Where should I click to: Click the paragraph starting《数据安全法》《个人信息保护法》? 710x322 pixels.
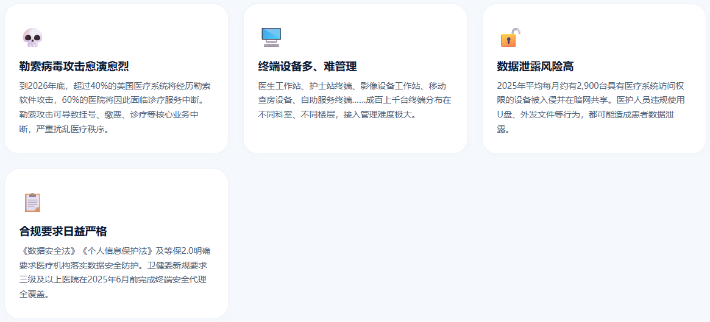tap(115, 272)
